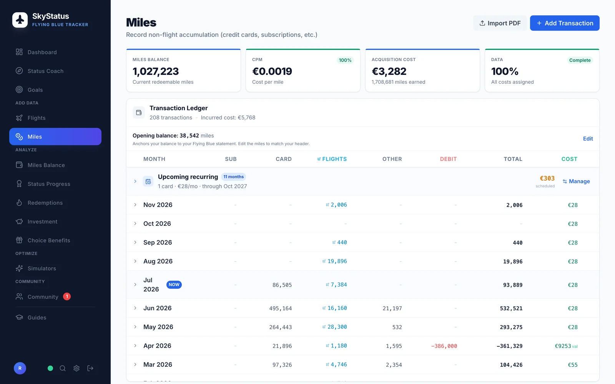
Task: Expand the Nov 2026 row
Action: [135, 205]
